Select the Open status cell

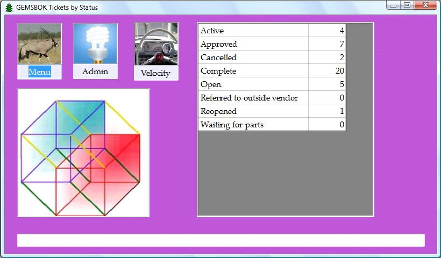pyautogui.click(x=253, y=84)
